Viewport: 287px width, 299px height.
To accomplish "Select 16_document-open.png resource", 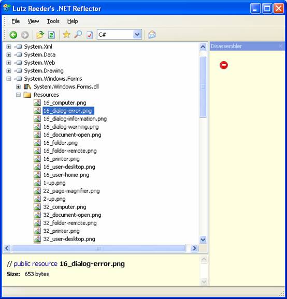I will tap(72, 134).
